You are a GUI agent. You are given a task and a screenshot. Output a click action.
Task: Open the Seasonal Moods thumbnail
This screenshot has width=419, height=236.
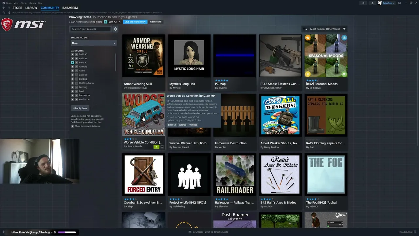(x=326, y=56)
